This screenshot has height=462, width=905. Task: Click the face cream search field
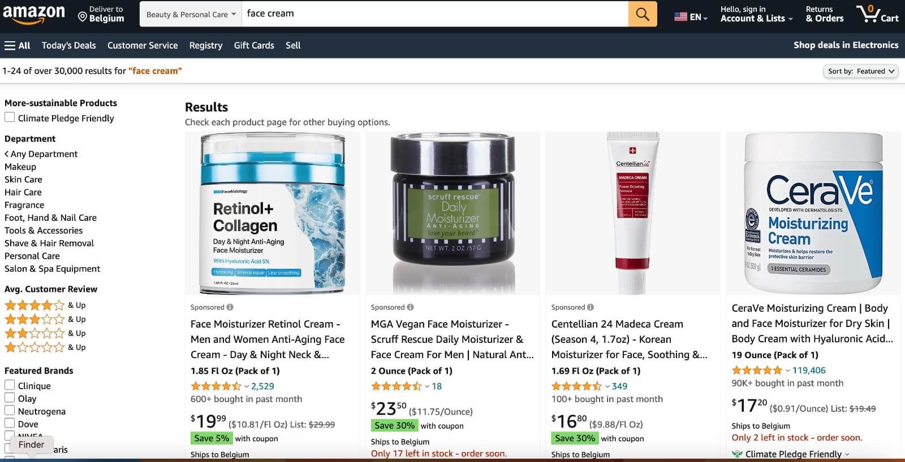tap(434, 14)
